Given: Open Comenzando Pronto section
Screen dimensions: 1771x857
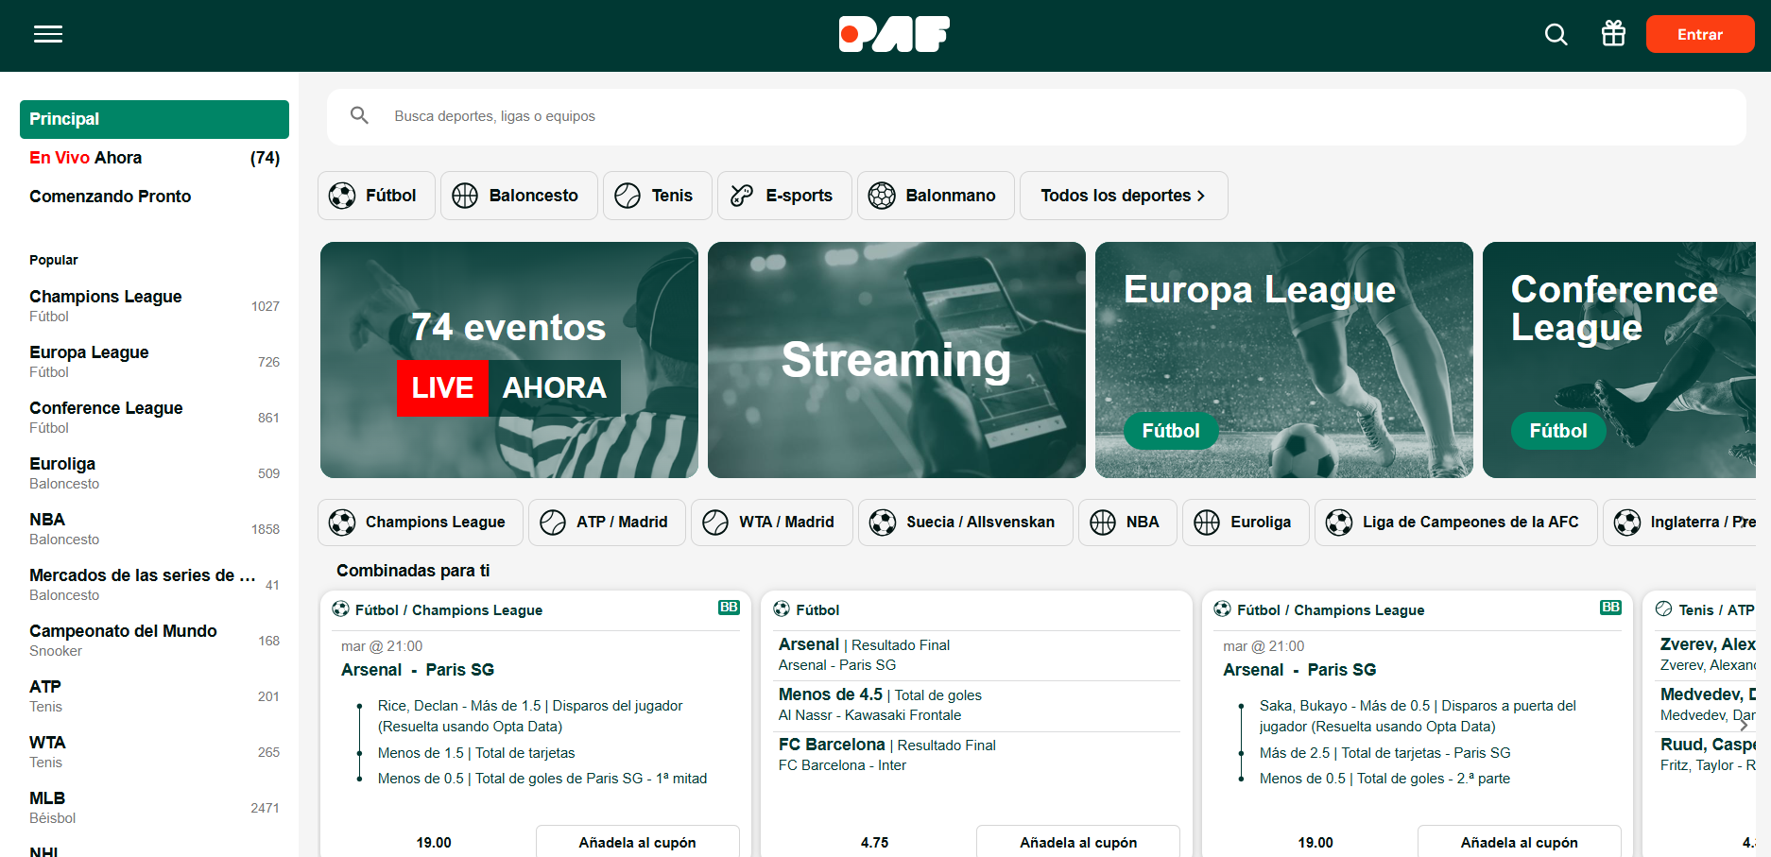Looking at the screenshot, I should coord(154,197).
